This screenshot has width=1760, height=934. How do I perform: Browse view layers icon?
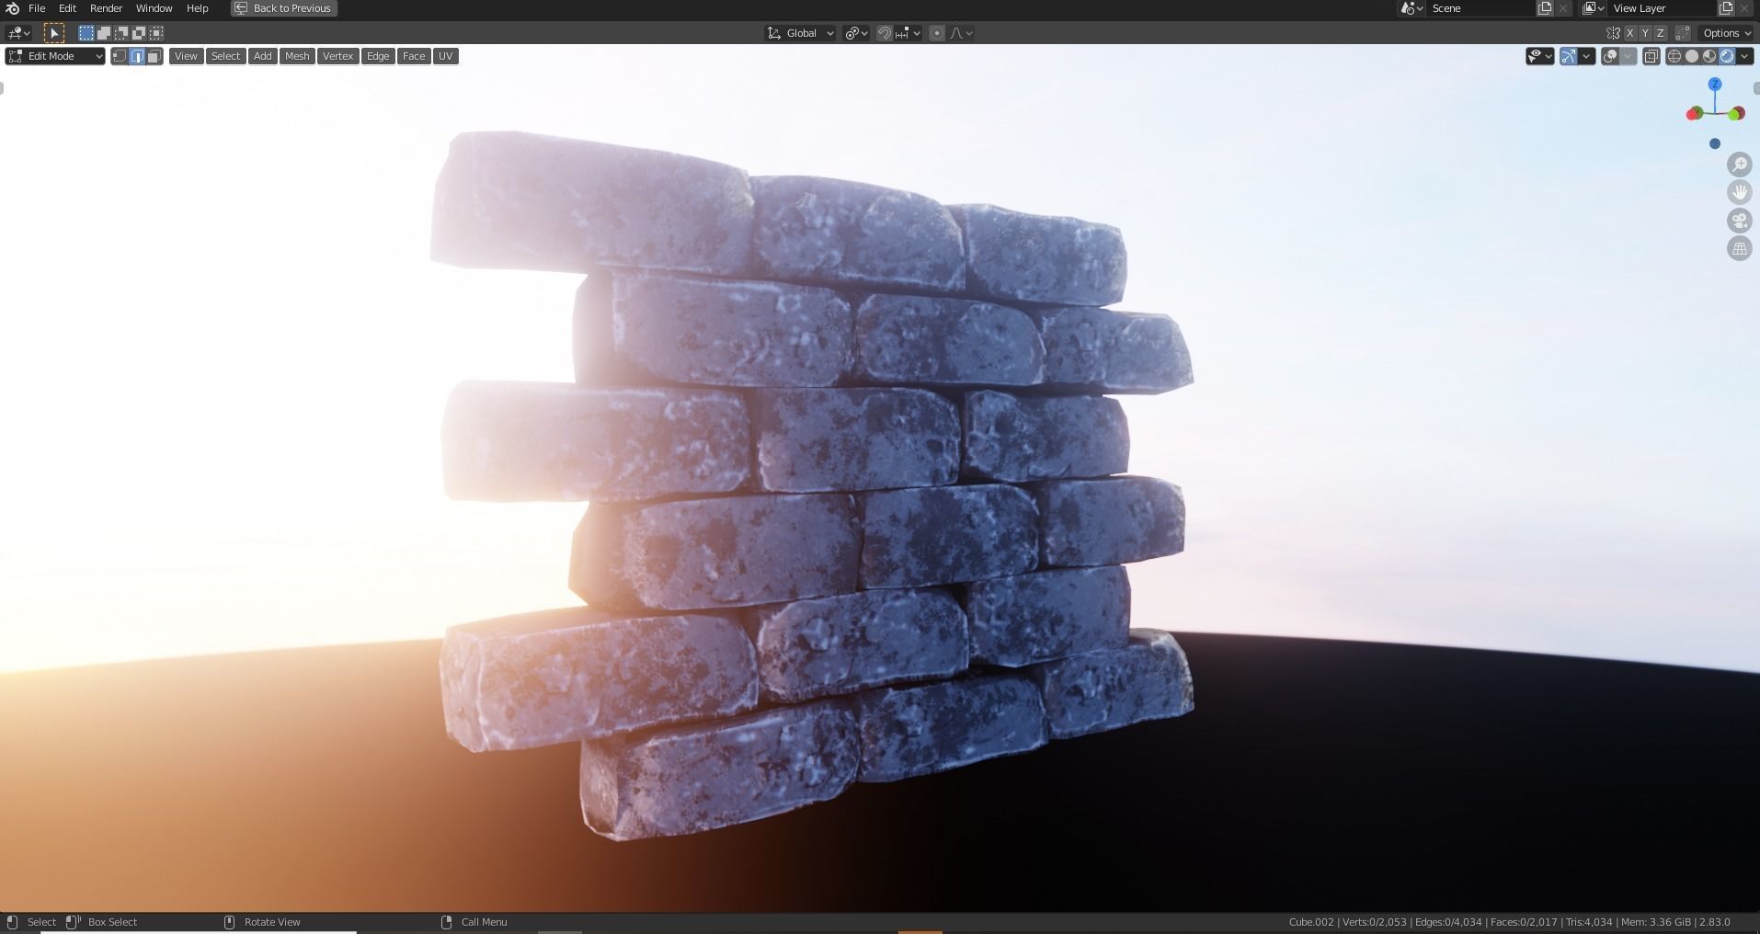(x=1594, y=8)
